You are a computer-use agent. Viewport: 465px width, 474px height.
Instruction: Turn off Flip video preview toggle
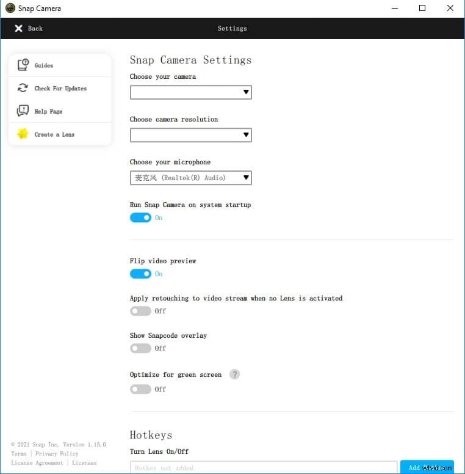140,274
